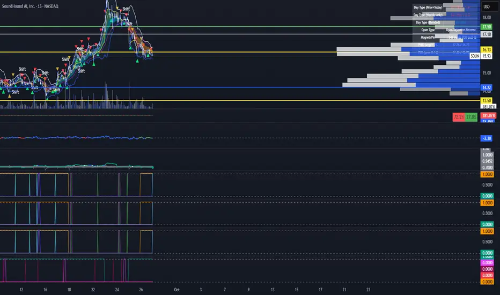
Task: Click date 21 on the time axis
Action: 344,290
